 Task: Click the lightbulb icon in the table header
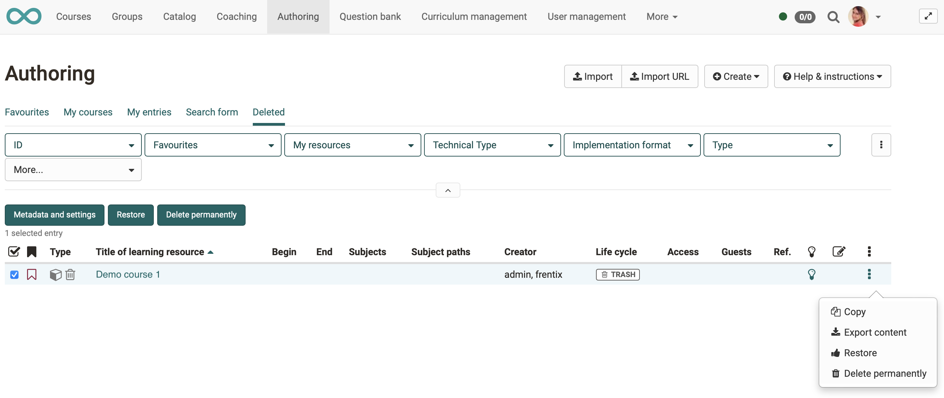click(812, 252)
